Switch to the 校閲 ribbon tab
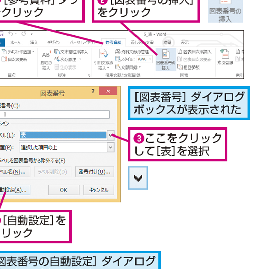 click(x=167, y=42)
